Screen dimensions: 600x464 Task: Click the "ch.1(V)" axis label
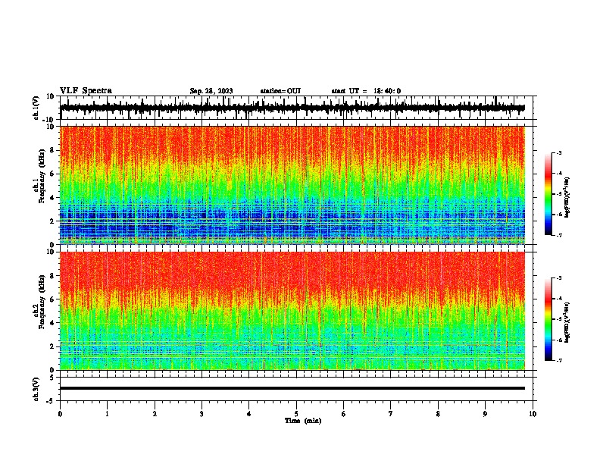(x=36, y=108)
